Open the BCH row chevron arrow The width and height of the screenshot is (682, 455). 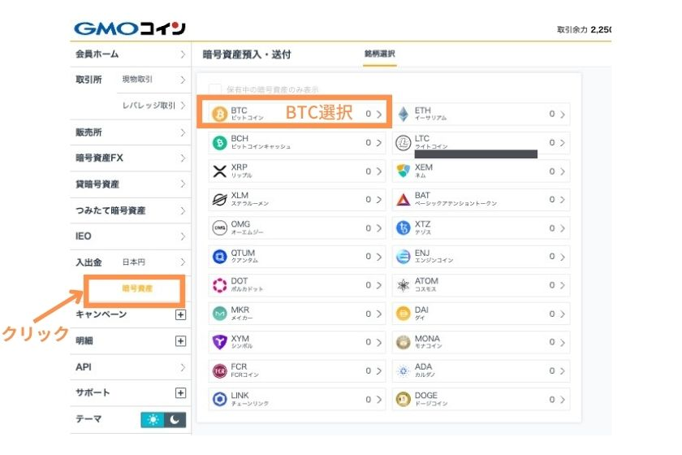click(x=379, y=143)
